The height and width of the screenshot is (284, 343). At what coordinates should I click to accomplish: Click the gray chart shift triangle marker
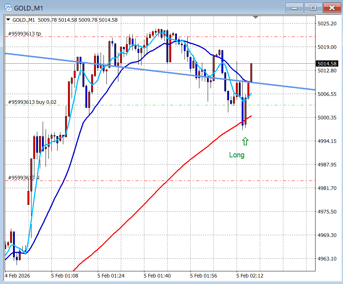coord(256,17)
